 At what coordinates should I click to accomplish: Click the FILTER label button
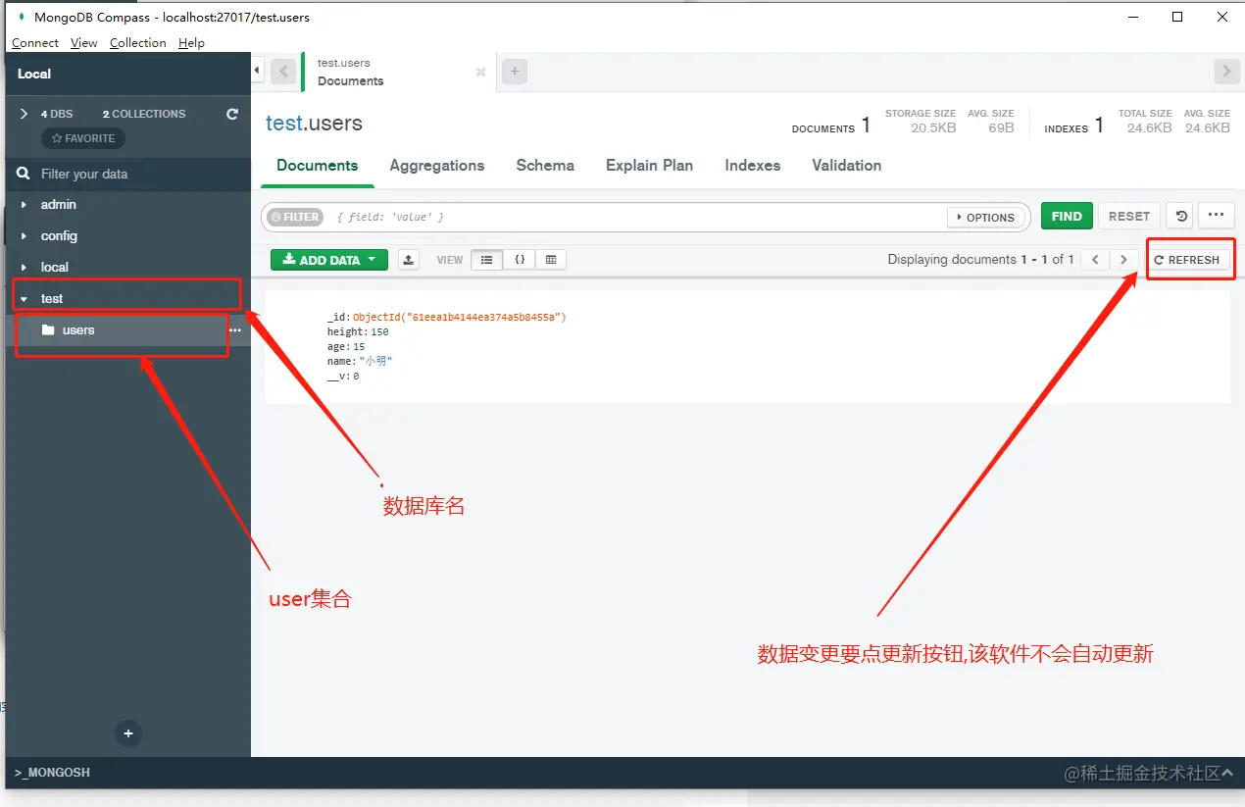tap(295, 217)
